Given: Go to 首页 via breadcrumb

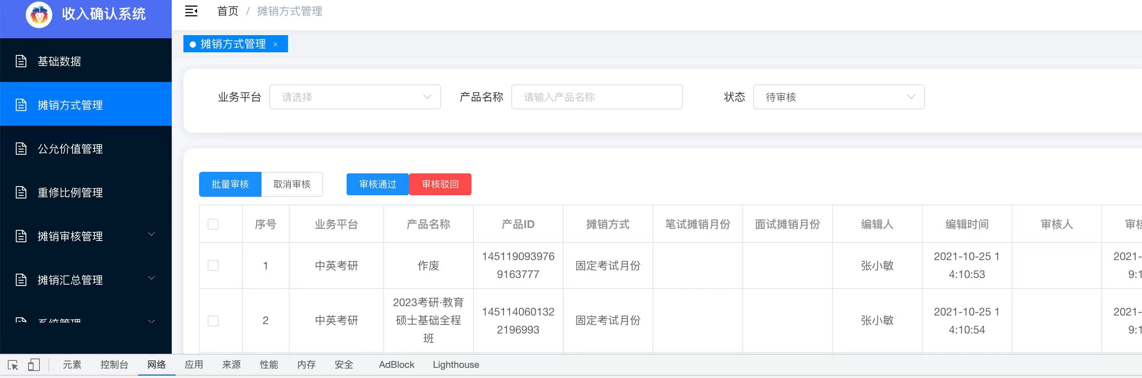Looking at the screenshot, I should click(228, 11).
